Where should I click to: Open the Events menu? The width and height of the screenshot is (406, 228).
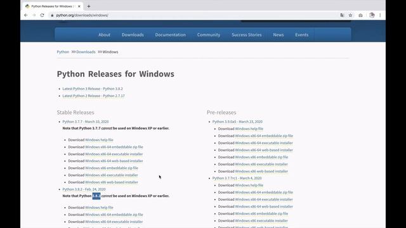tap(302, 35)
